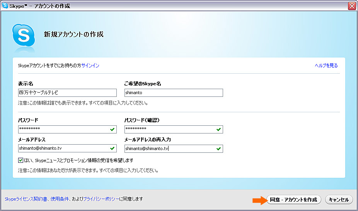Click the 表示名 label

click(x=26, y=84)
